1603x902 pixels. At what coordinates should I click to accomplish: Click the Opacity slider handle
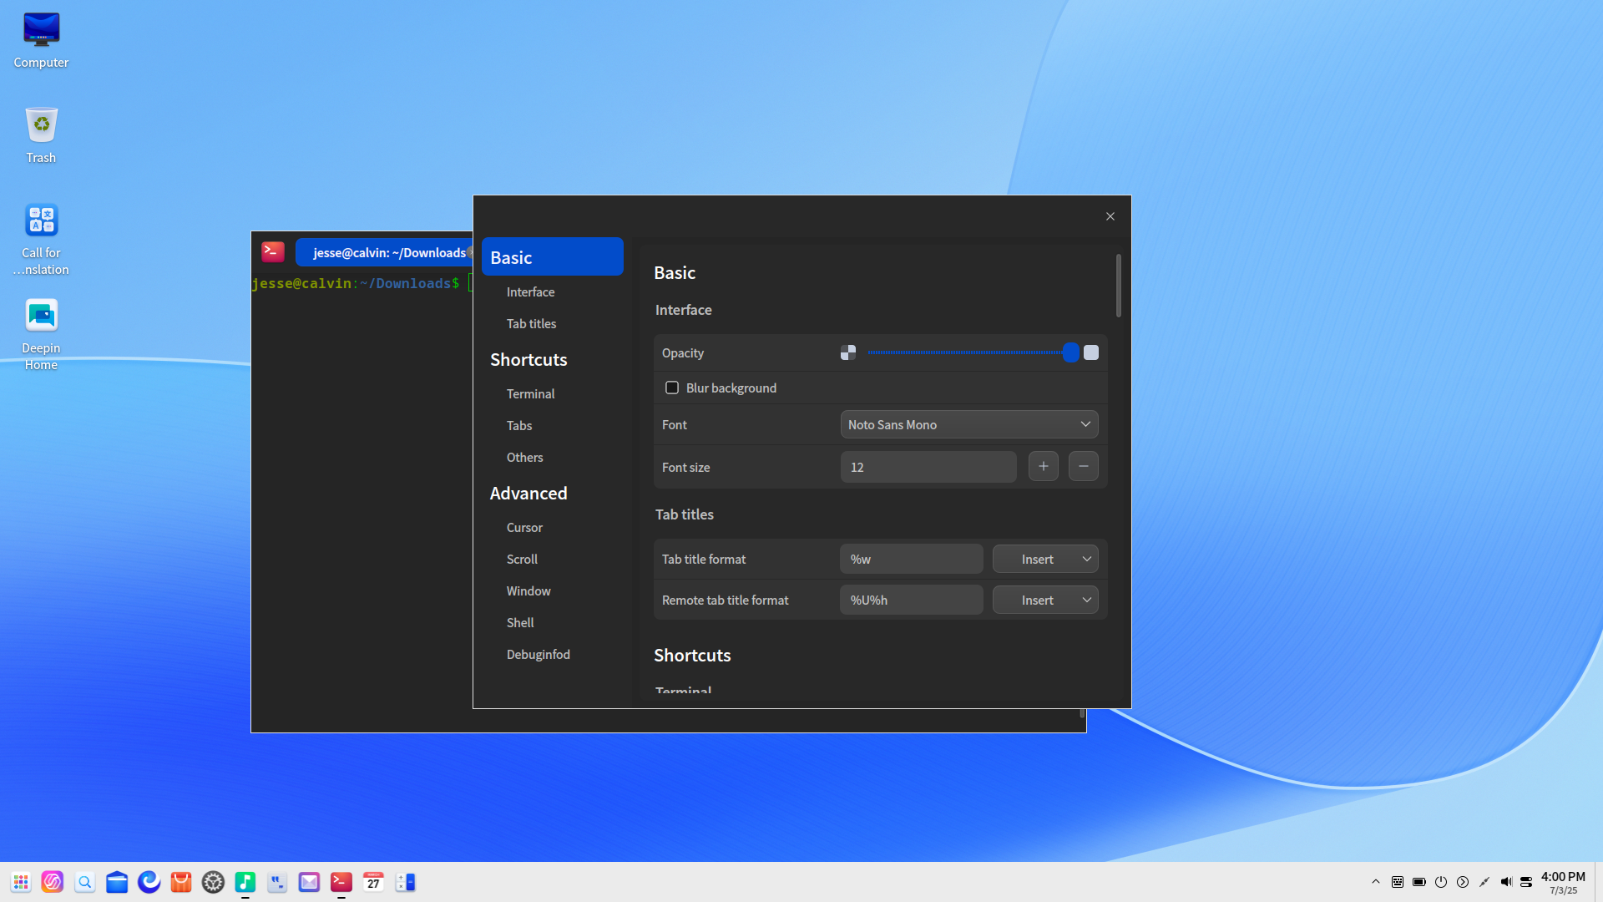(x=1071, y=352)
